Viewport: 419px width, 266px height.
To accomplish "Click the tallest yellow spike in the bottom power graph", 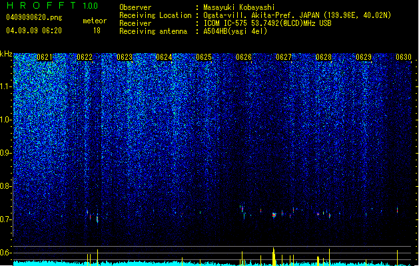I will (x=273, y=257).
